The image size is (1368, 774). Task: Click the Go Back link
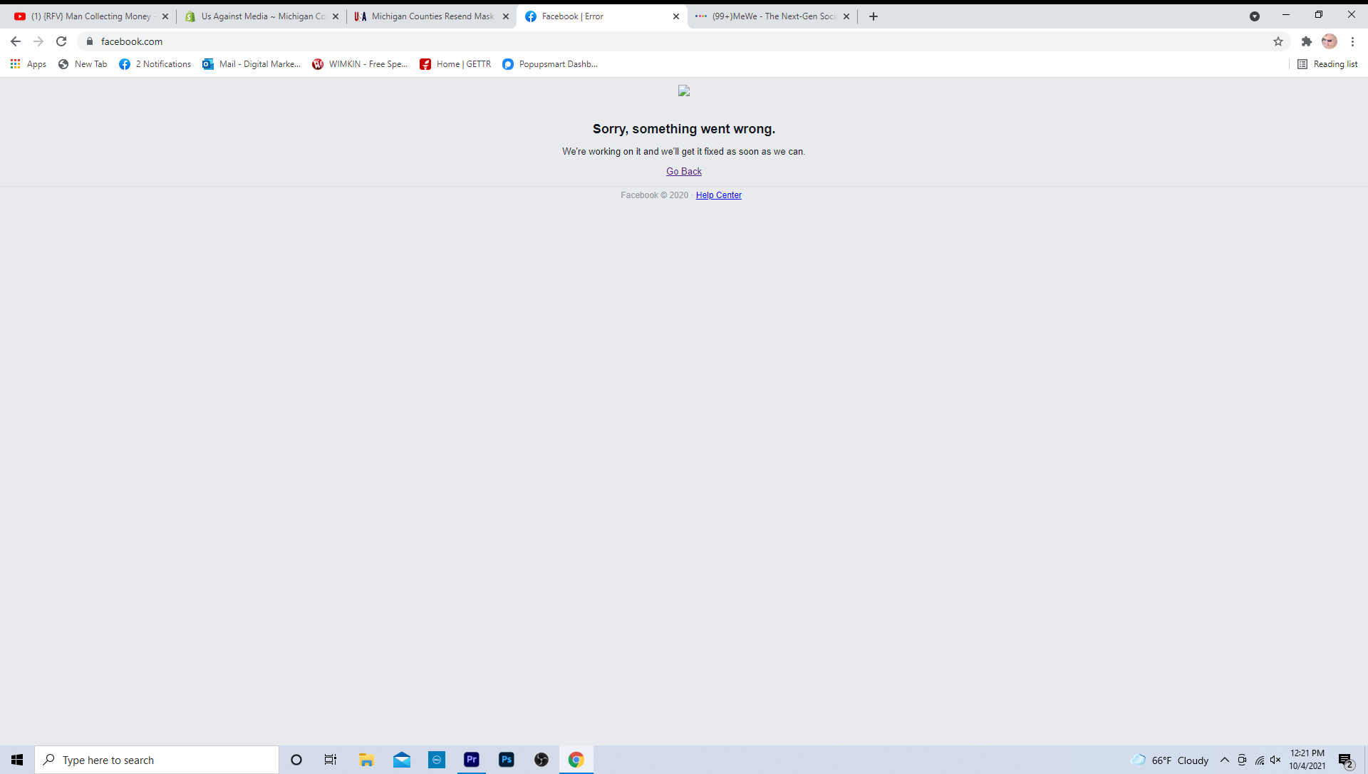(683, 171)
